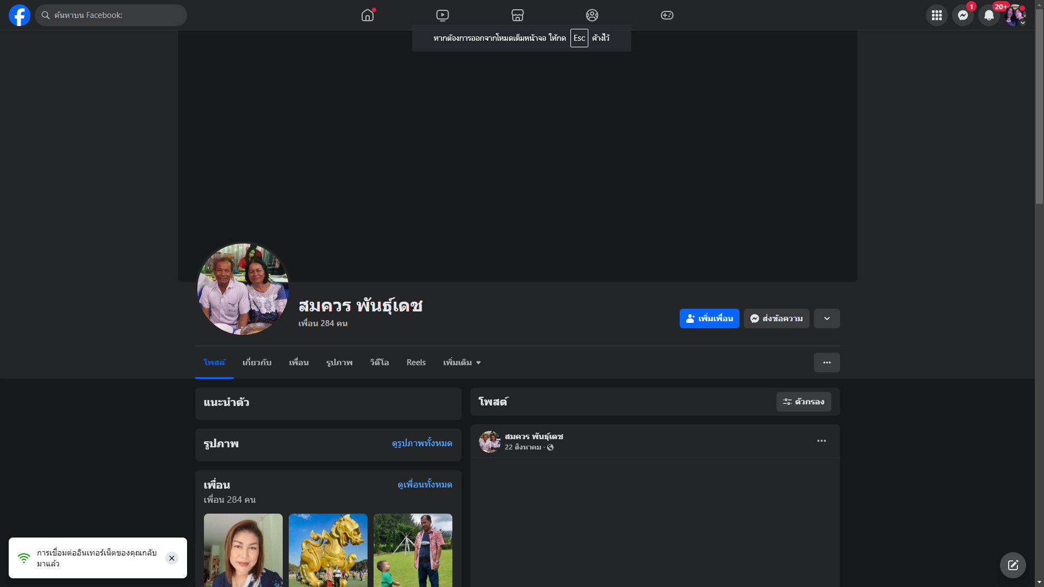Open the Home feed icon
The height and width of the screenshot is (587, 1044).
tap(368, 15)
